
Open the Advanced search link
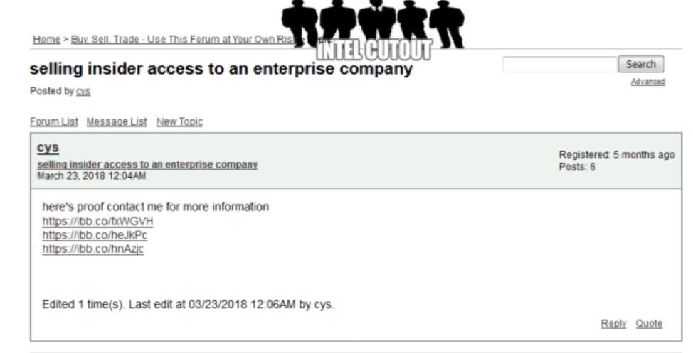(648, 82)
